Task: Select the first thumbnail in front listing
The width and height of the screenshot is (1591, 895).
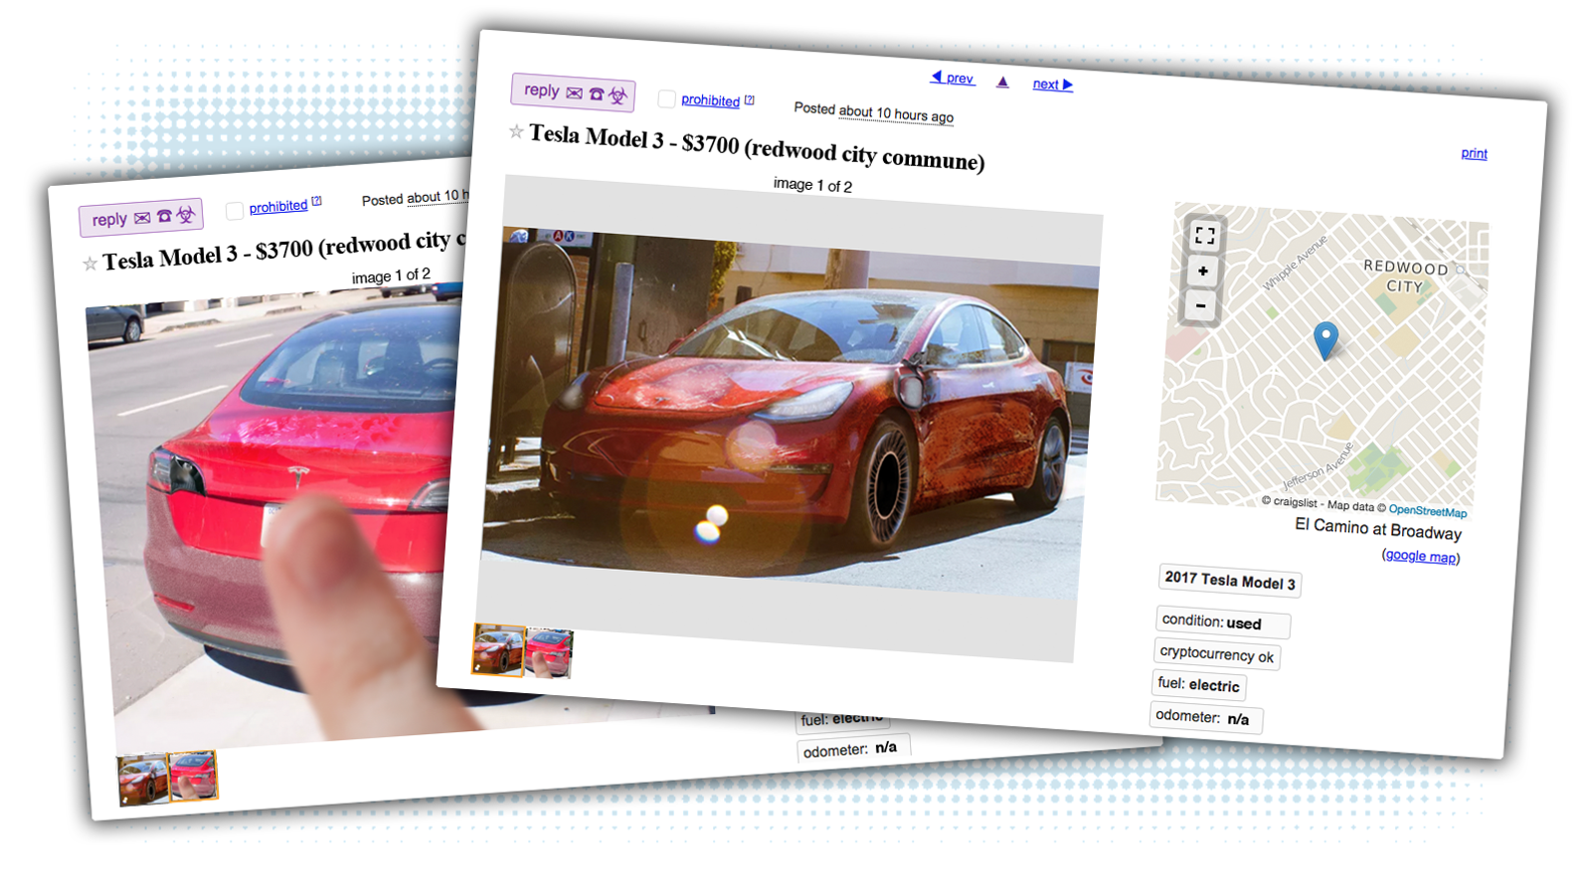Action: point(498,649)
